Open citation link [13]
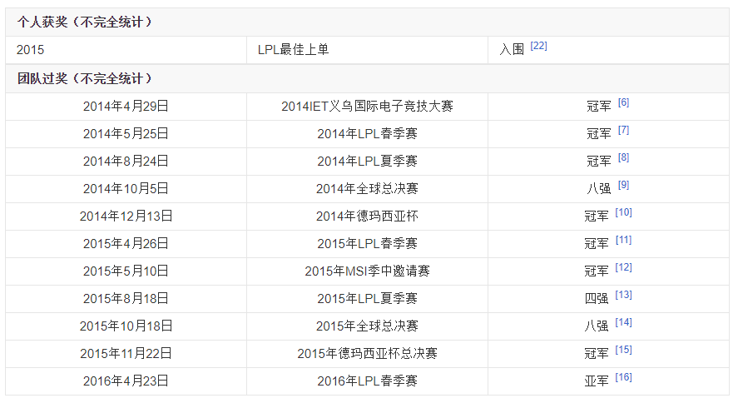The width and height of the screenshot is (738, 403). (x=624, y=295)
